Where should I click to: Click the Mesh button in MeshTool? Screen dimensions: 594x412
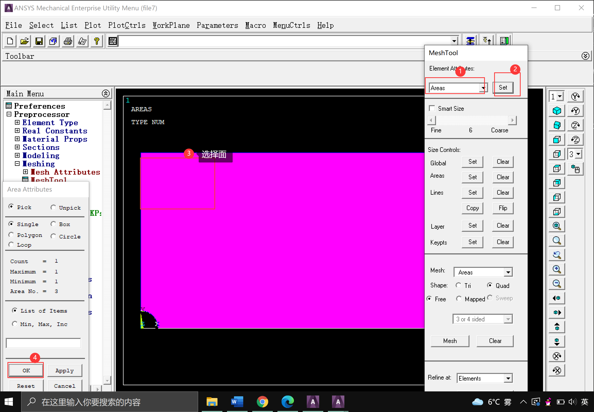pyautogui.click(x=450, y=341)
